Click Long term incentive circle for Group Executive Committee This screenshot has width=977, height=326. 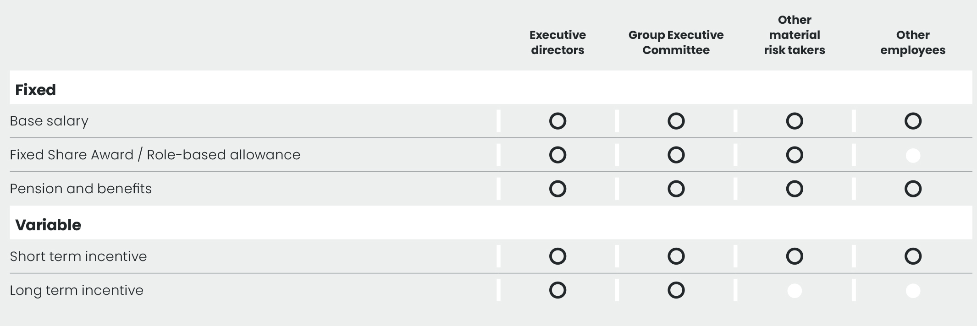[x=676, y=290]
